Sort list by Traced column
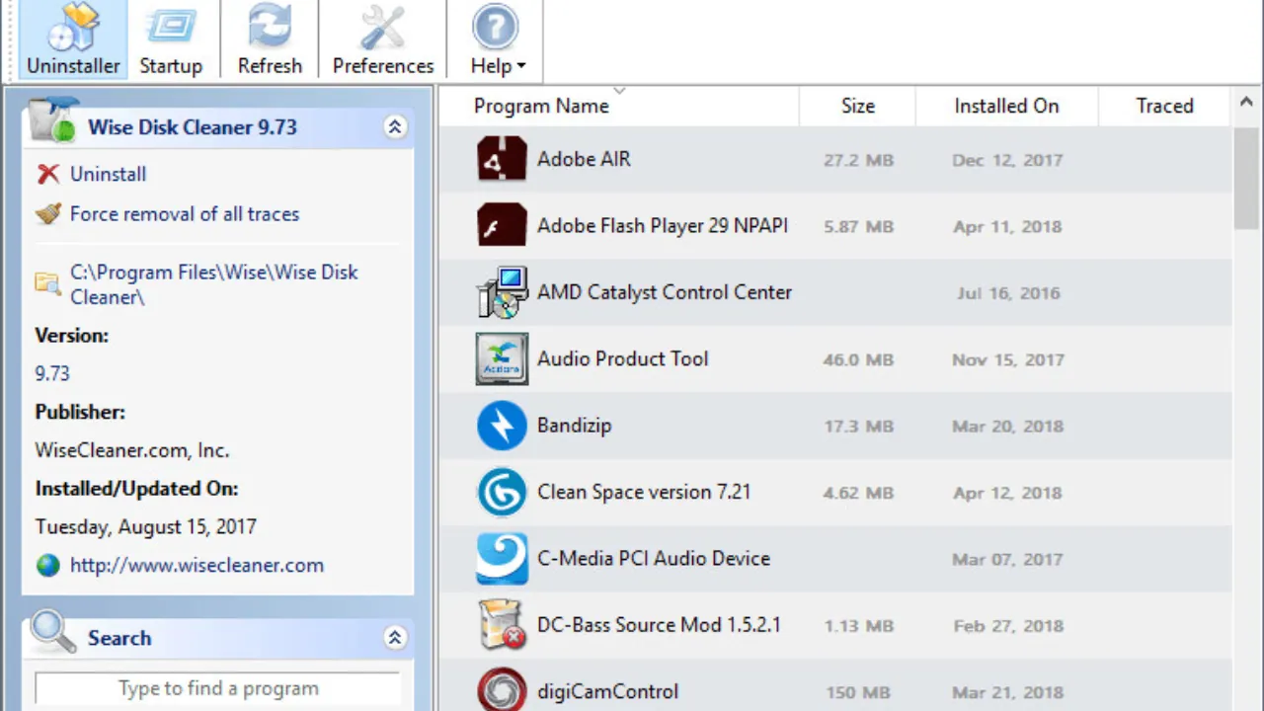The height and width of the screenshot is (711, 1264). pos(1164,106)
